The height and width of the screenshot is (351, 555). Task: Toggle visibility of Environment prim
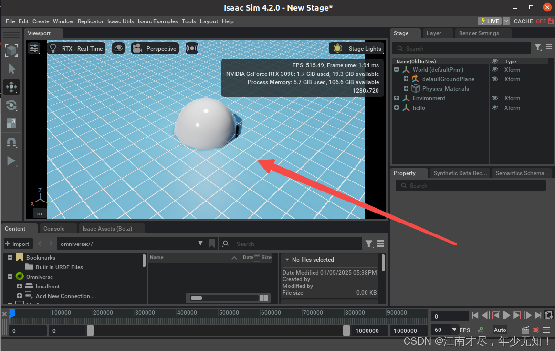point(495,98)
